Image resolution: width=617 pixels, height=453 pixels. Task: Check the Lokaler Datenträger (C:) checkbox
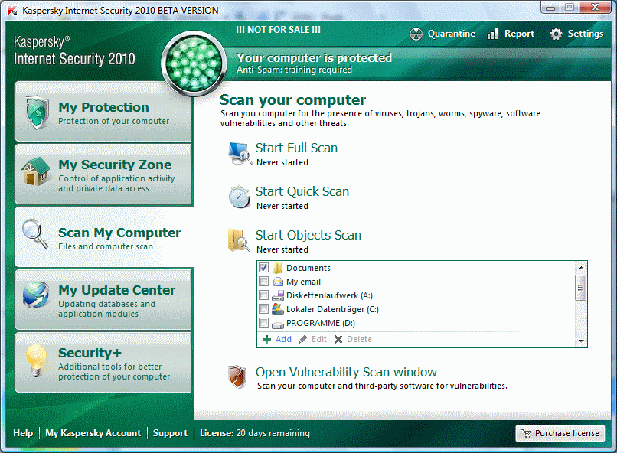coord(263,309)
